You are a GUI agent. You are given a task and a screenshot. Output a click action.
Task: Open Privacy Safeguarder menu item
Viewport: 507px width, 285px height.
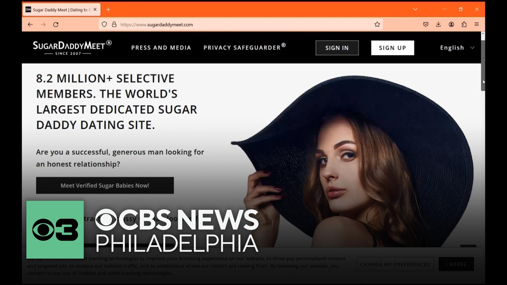[245, 47]
